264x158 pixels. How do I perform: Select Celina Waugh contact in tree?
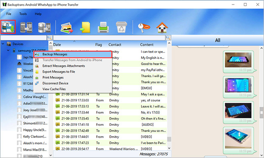point(35,97)
